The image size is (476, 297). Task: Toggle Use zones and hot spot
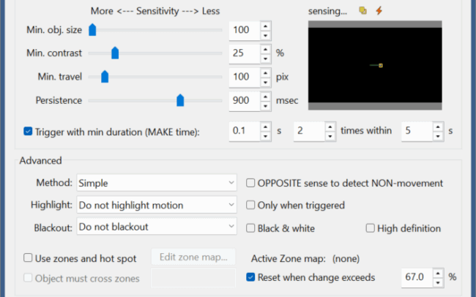(28, 257)
